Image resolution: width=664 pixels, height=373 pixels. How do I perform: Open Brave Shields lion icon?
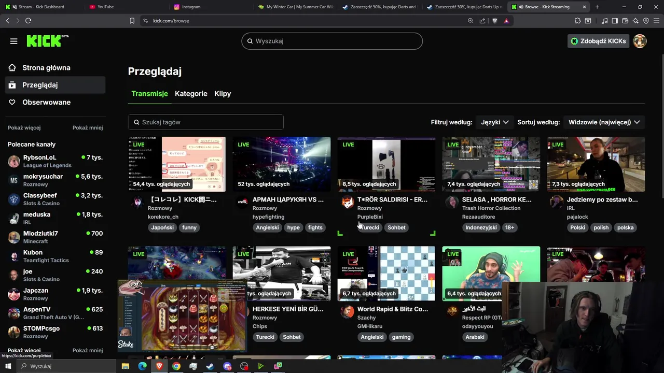click(x=494, y=21)
